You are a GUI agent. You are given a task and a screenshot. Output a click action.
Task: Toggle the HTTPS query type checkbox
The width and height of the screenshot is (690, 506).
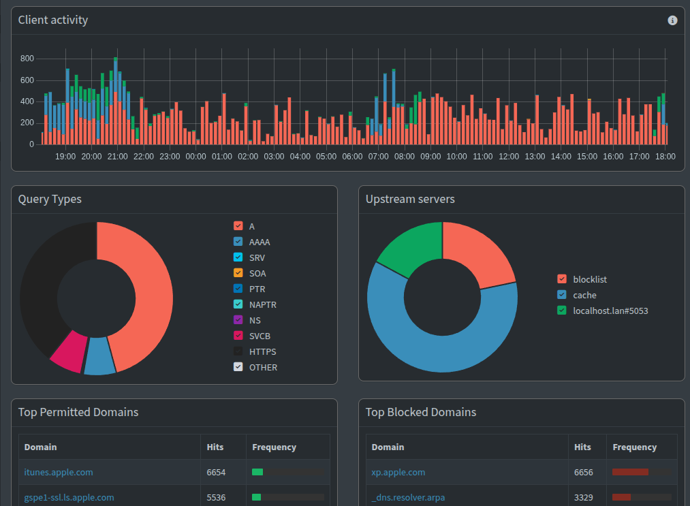[238, 351]
